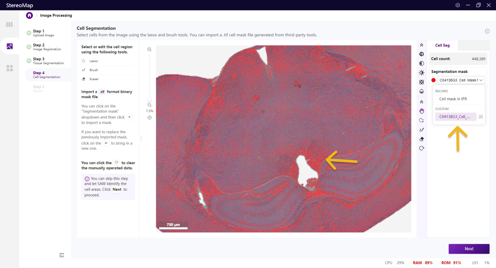Activate the hand pan tool
Viewport: 496px width, 268px height.
(422, 111)
